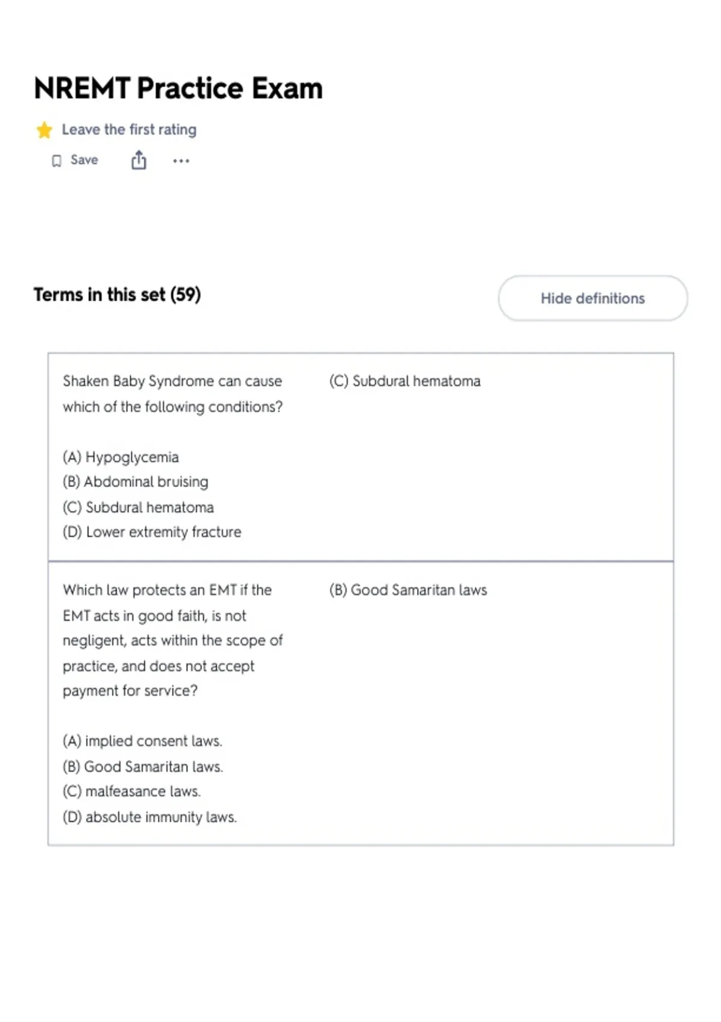Open the three-dot more options menu
The width and height of the screenshot is (721, 1022).
(x=181, y=161)
